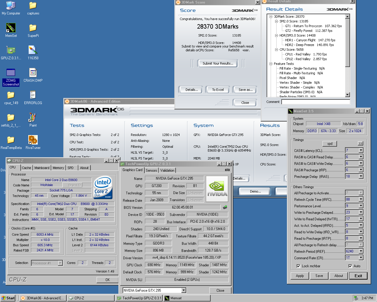Viewport: 377px width, 302px height.
Task: Click OK in the CPU-Z window
Action: (x=108, y=280)
